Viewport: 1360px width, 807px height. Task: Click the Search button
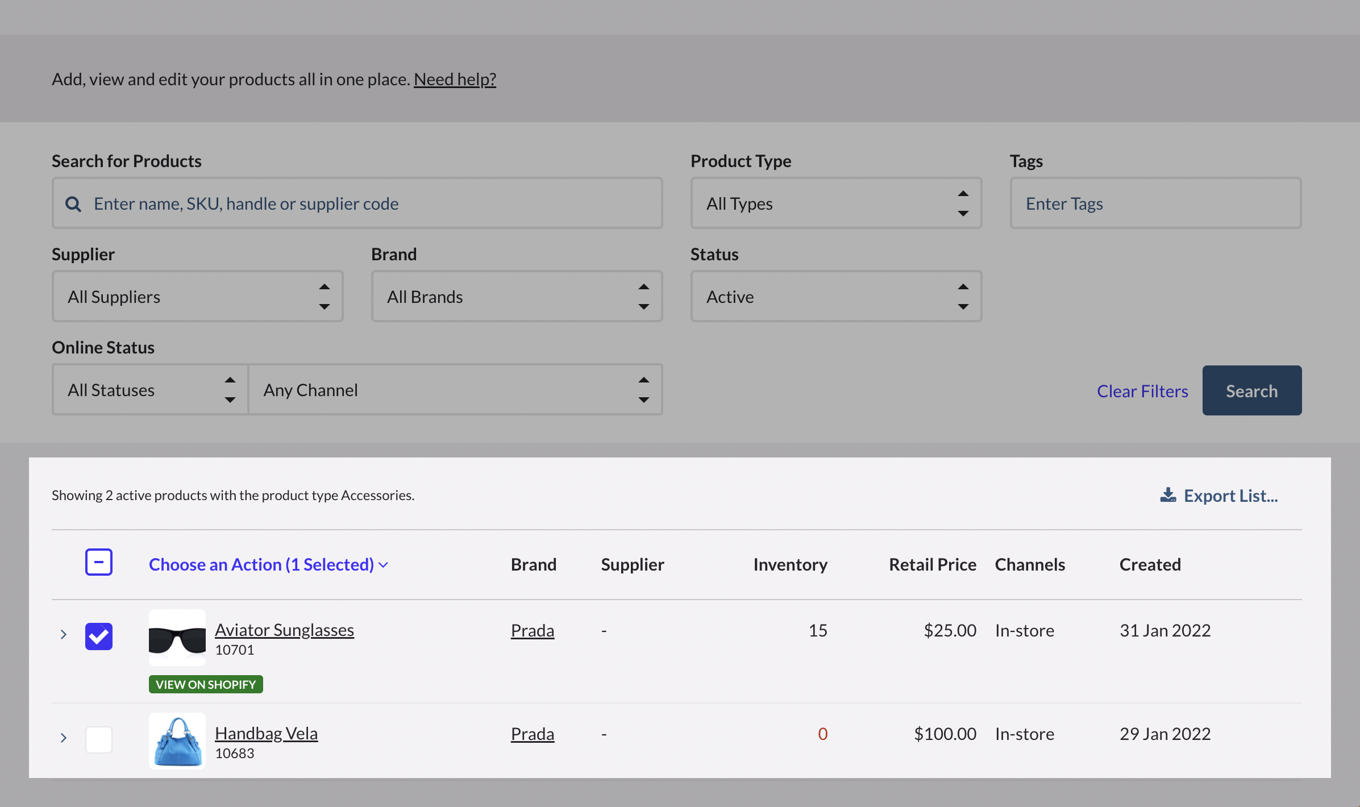point(1252,390)
